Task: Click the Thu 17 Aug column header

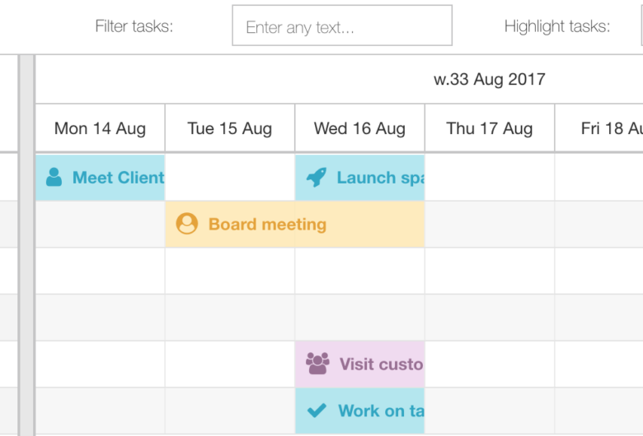Action: point(490,128)
